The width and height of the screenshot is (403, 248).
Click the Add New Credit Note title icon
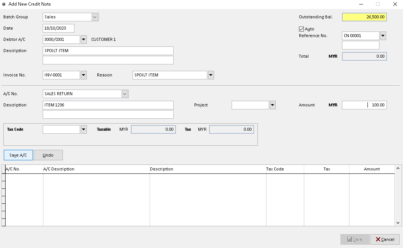click(x=4, y=4)
